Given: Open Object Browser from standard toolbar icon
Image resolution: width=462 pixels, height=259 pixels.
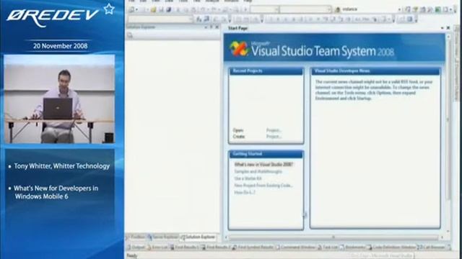Looking at the screenshot, I should coord(423,9).
